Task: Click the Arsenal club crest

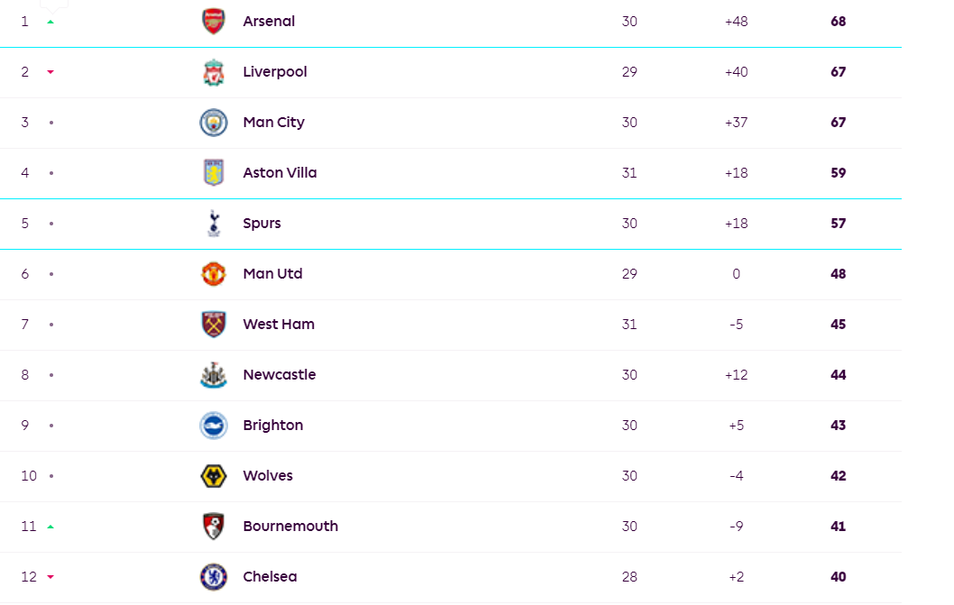Action: 214,22
